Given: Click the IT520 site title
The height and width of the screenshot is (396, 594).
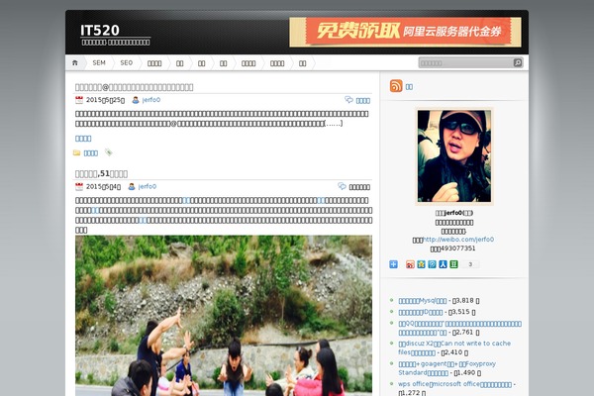Looking at the screenshot, I should click(x=100, y=30).
